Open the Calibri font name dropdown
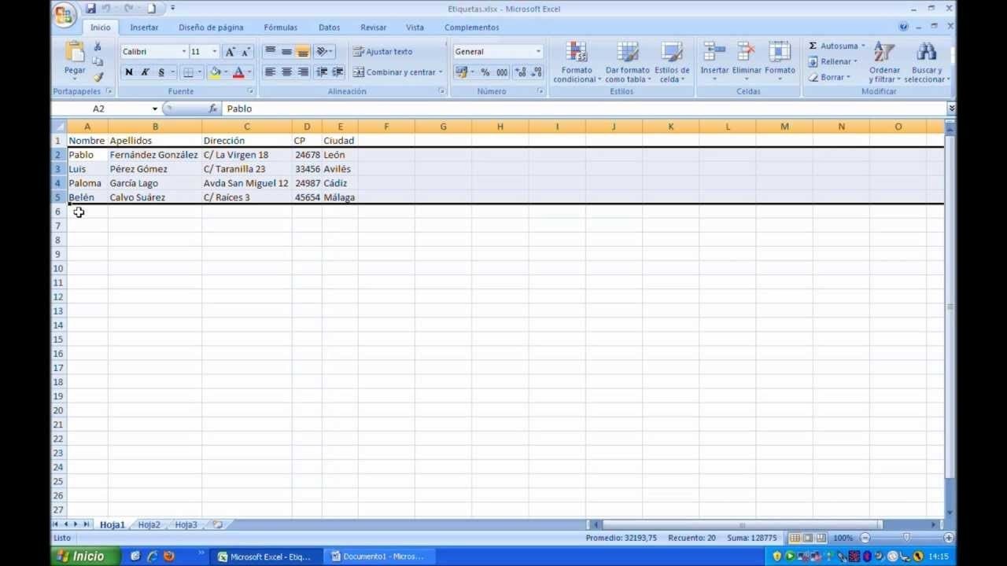The height and width of the screenshot is (566, 1007). [x=184, y=52]
